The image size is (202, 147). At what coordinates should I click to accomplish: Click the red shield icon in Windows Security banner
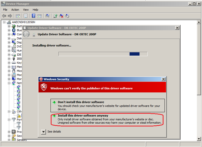44,87
